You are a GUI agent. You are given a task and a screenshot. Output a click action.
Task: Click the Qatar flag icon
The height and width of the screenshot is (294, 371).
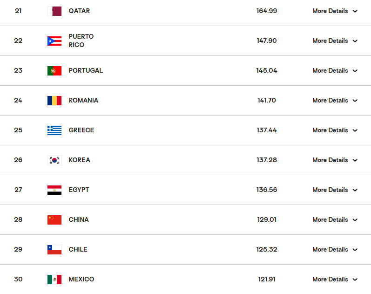pyautogui.click(x=54, y=11)
